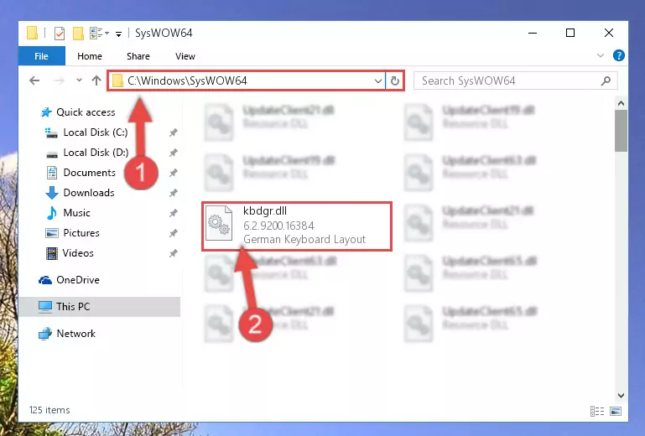Switch to the Share ribbon tab

138,56
